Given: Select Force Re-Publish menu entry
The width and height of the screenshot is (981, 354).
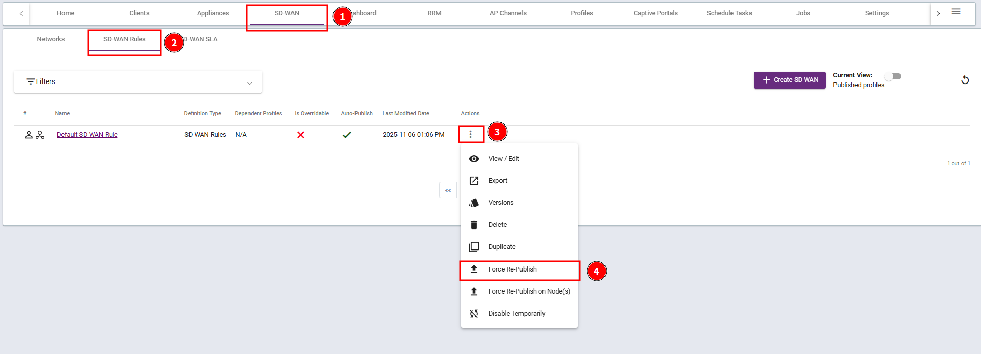Looking at the screenshot, I should coord(519,269).
